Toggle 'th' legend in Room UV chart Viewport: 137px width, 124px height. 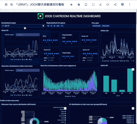pyautogui.click(x=27, y=60)
